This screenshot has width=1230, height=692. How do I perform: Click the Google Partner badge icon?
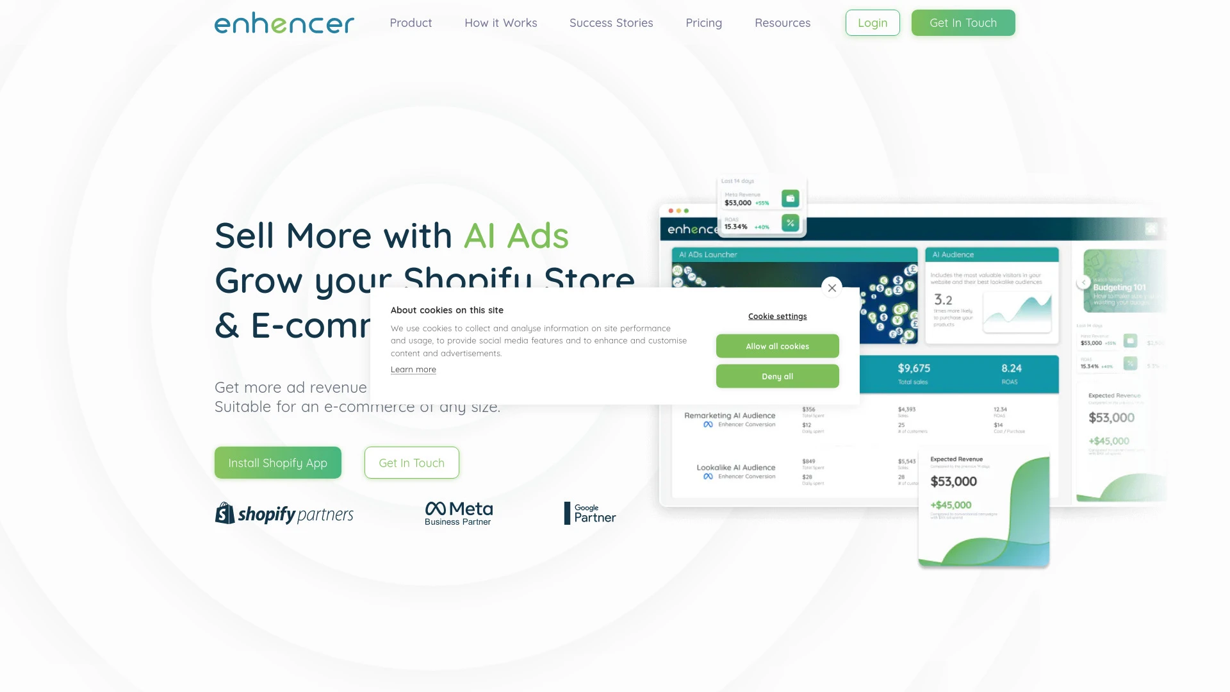[x=589, y=512]
